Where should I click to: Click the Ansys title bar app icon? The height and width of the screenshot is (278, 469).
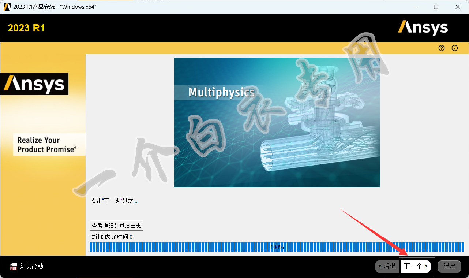coord(7,7)
